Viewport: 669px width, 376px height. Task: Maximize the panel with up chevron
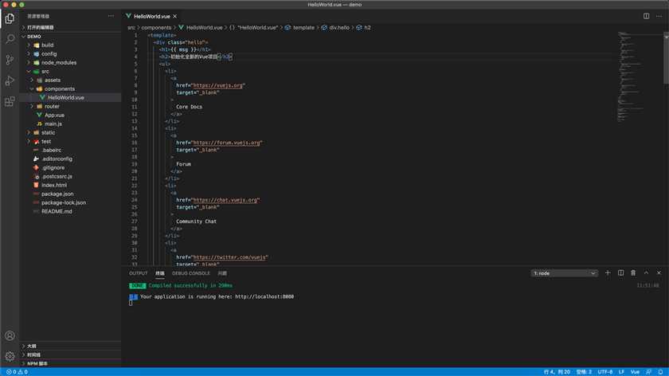click(x=646, y=272)
